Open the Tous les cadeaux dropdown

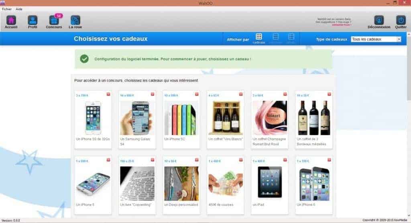point(376,39)
